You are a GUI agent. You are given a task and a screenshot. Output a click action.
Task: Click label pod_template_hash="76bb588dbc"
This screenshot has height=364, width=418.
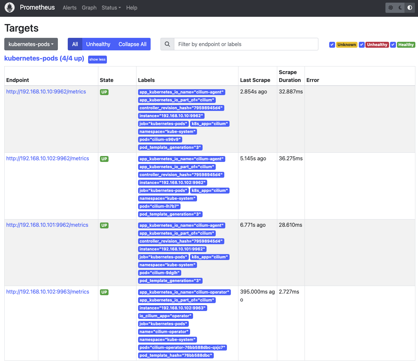coord(176,355)
